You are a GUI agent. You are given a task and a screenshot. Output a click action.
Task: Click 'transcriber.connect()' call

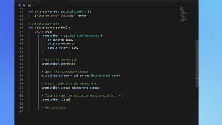pos(58,64)
